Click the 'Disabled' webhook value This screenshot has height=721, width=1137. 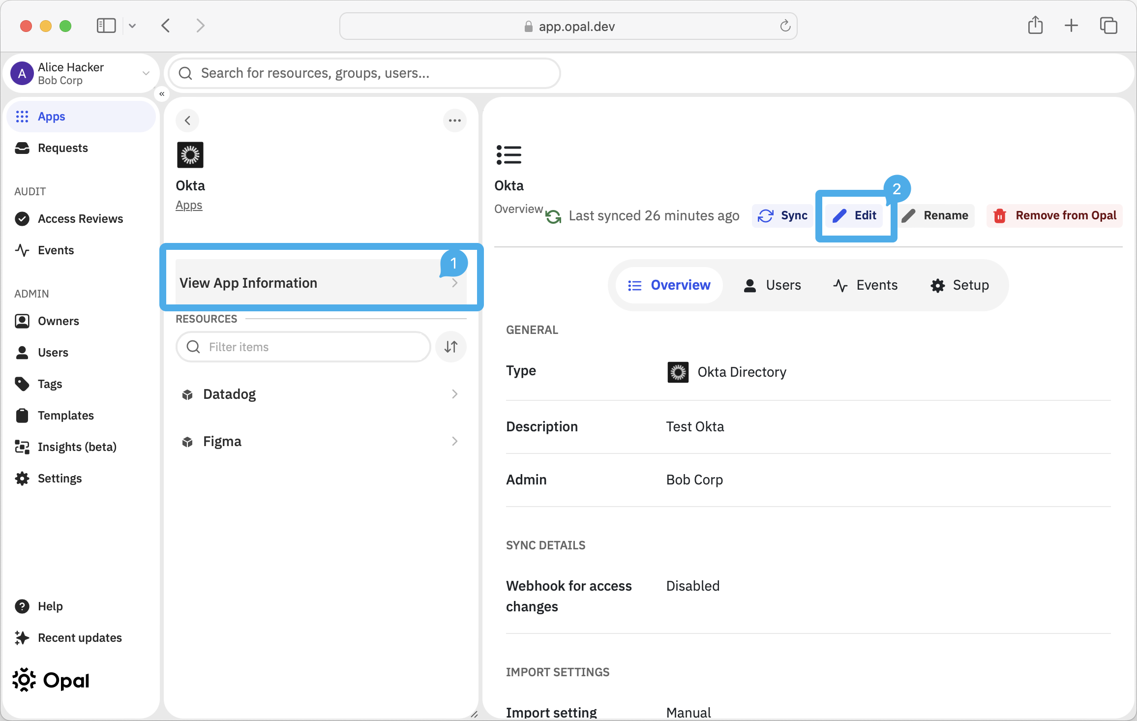(x=693, y=586)
